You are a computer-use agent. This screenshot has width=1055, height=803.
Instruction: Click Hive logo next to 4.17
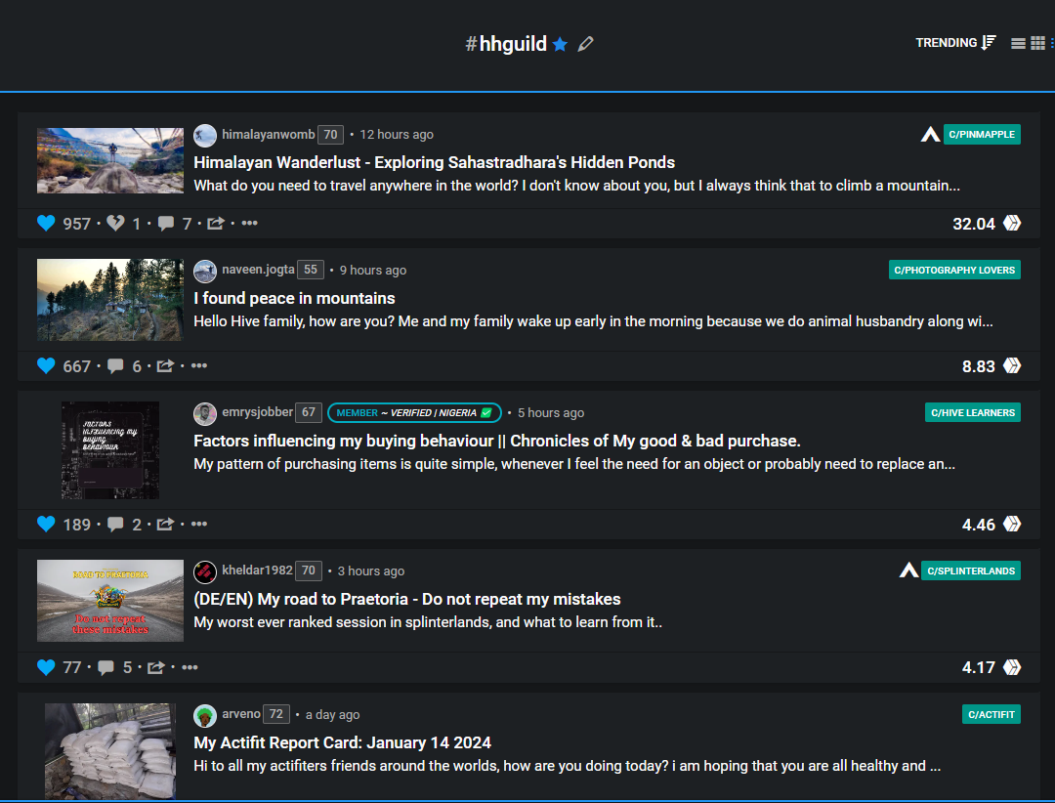tap(1012, 667)
